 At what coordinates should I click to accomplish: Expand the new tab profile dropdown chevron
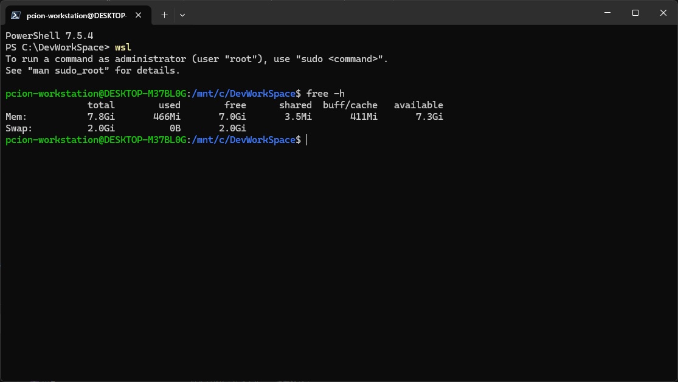182,15
